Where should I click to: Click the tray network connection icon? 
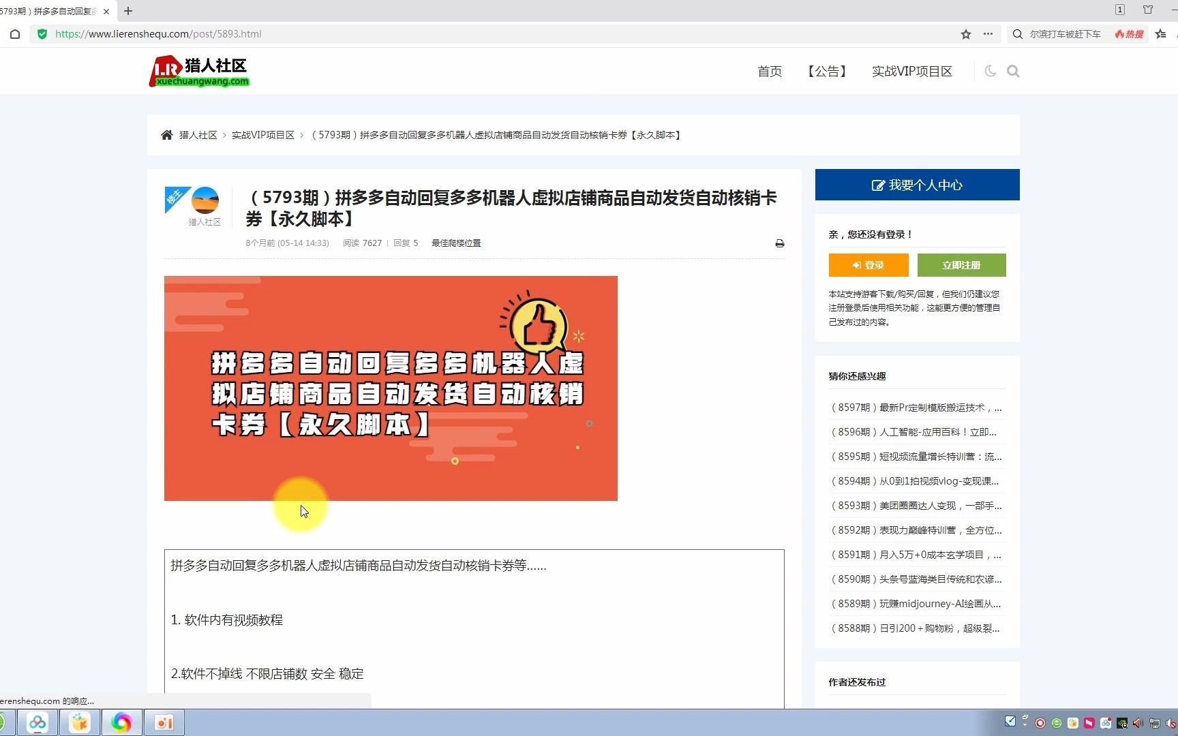pyautogui.click(x=1155, y=723)
